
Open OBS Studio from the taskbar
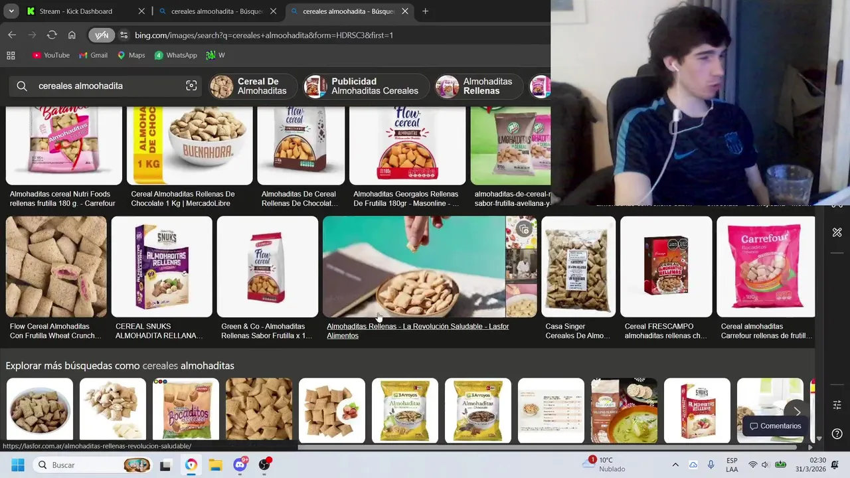(265, 465)
